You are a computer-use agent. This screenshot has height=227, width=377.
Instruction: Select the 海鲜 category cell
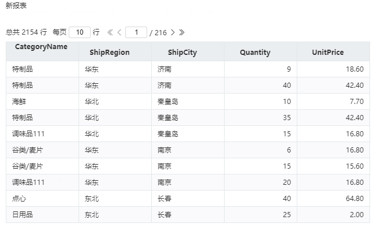(x=42, y=102)
